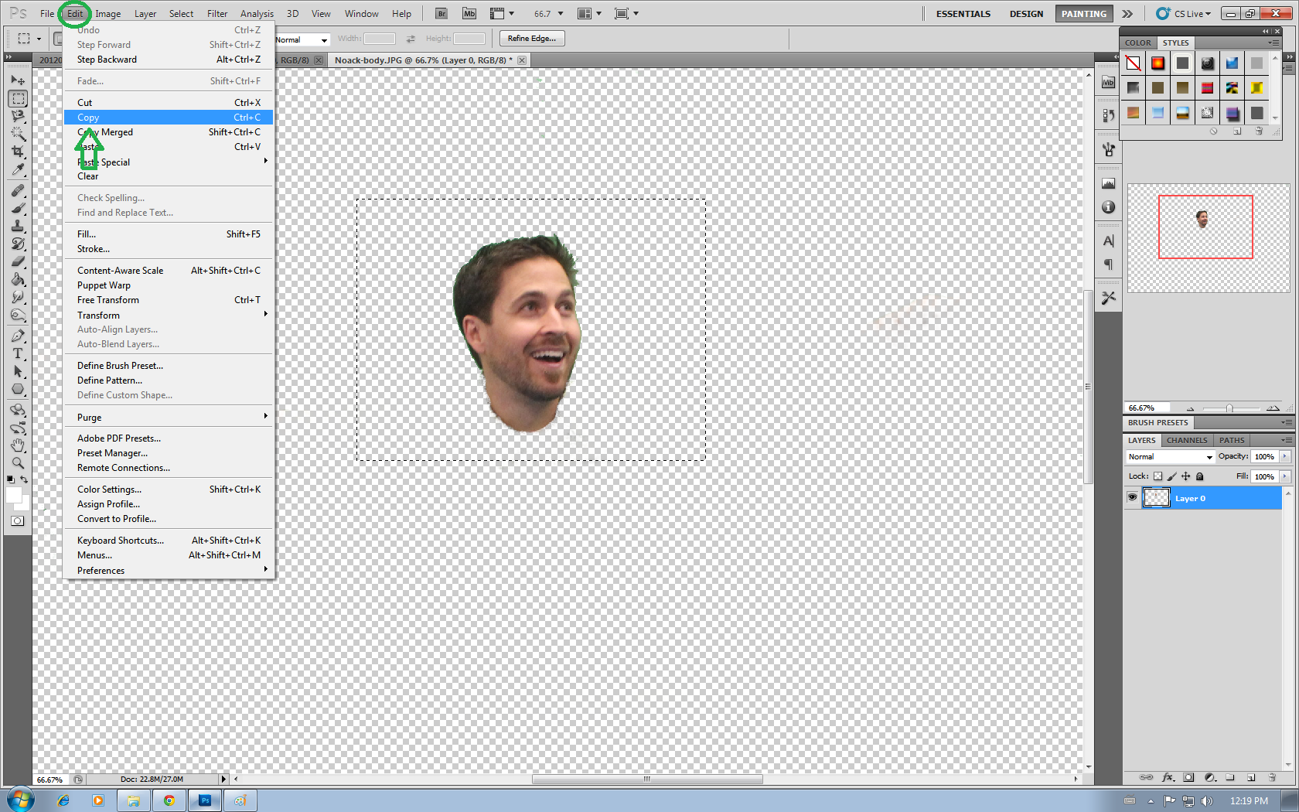Screen dimensions: 1299x812
Task: Launch Bridge from the Br icon
Action: pos(442,13)
